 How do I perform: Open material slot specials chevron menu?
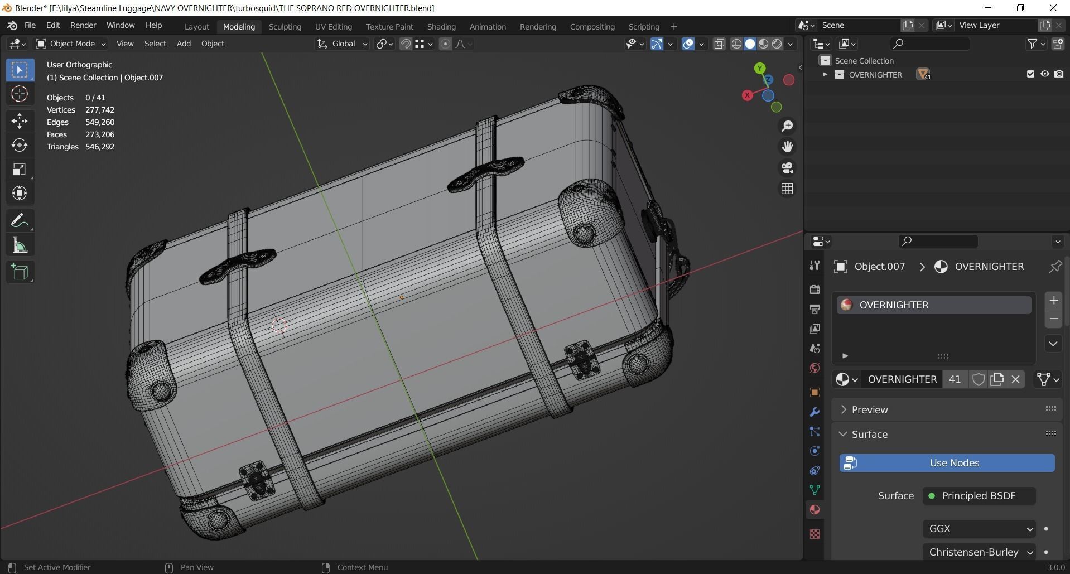(x=1053, y=344)
